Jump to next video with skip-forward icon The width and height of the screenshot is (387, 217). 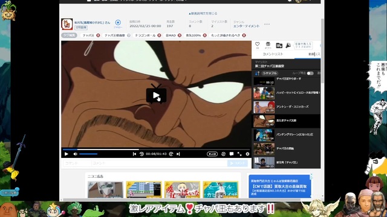(x=178, y=154)
